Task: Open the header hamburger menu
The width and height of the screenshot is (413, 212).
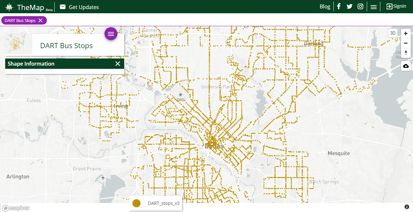Action: (374, 7)
